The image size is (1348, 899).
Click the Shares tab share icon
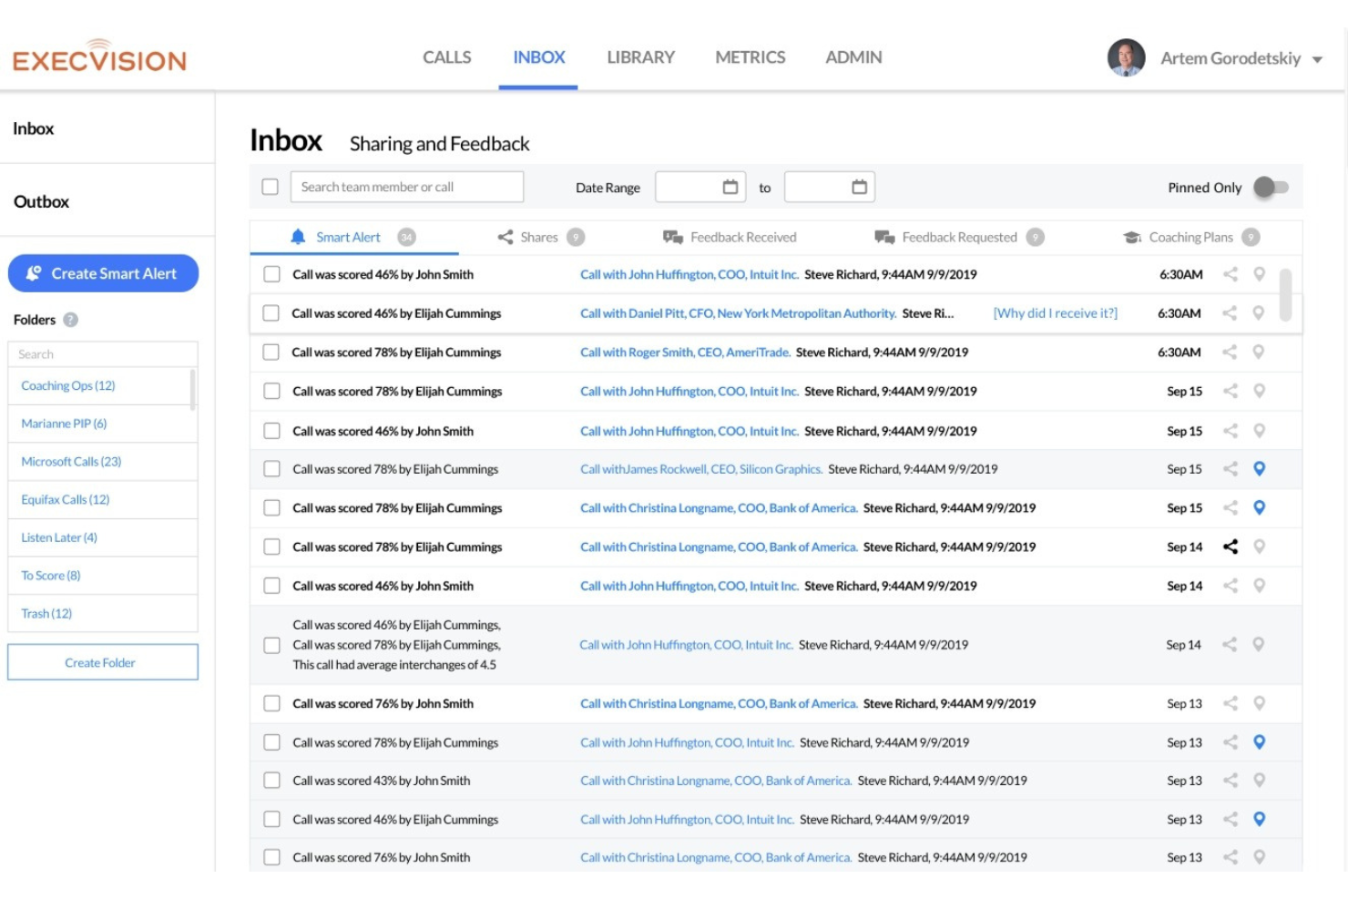(x=505, y=237)
